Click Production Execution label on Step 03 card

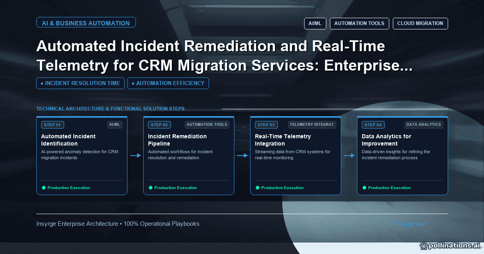coord(282,188)
